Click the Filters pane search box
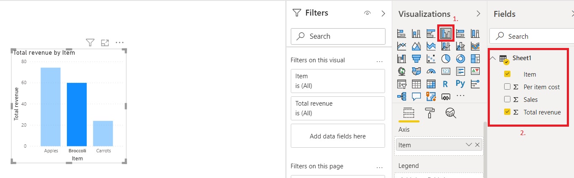 tap(338, 36)
